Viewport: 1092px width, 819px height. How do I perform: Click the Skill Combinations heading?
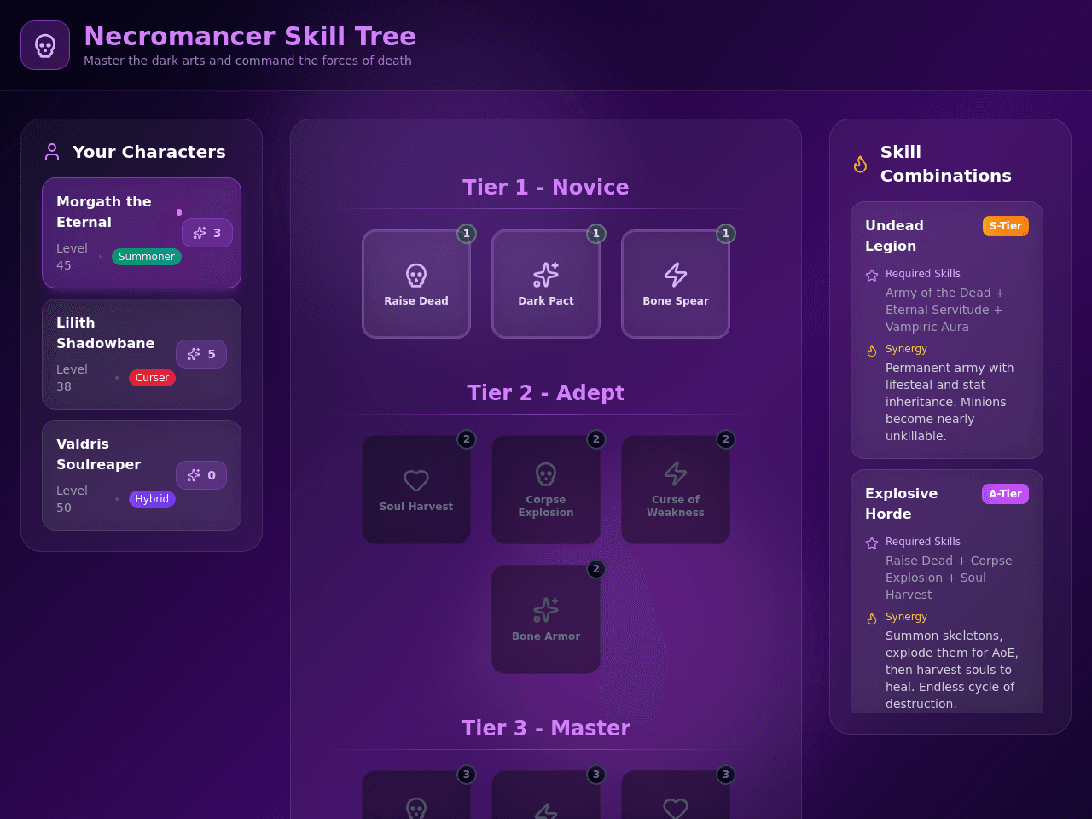click(x=945, y=164)
